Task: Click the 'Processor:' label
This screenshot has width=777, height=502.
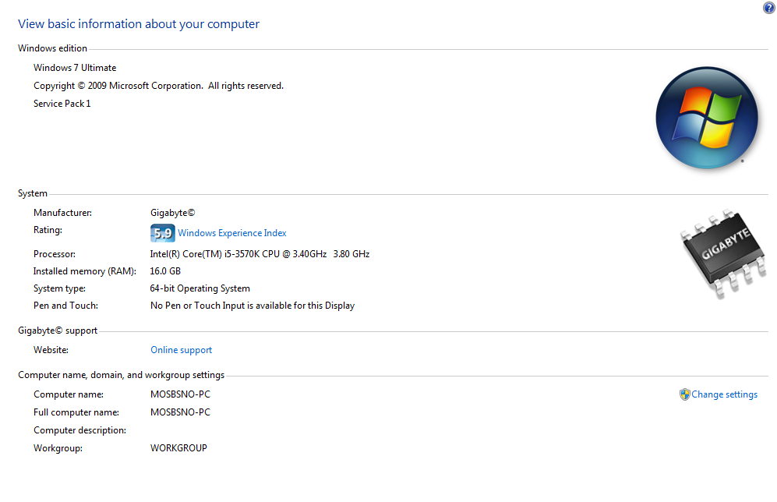Action: tap(55, 254)
